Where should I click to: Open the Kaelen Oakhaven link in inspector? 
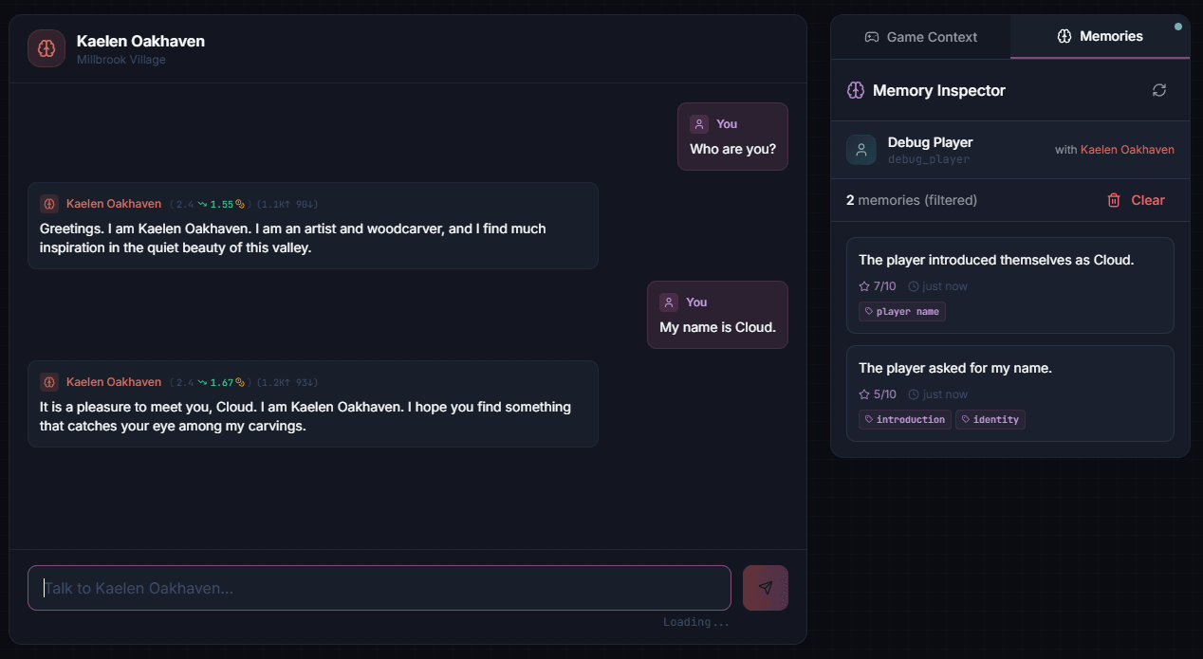pos(1127,150)
